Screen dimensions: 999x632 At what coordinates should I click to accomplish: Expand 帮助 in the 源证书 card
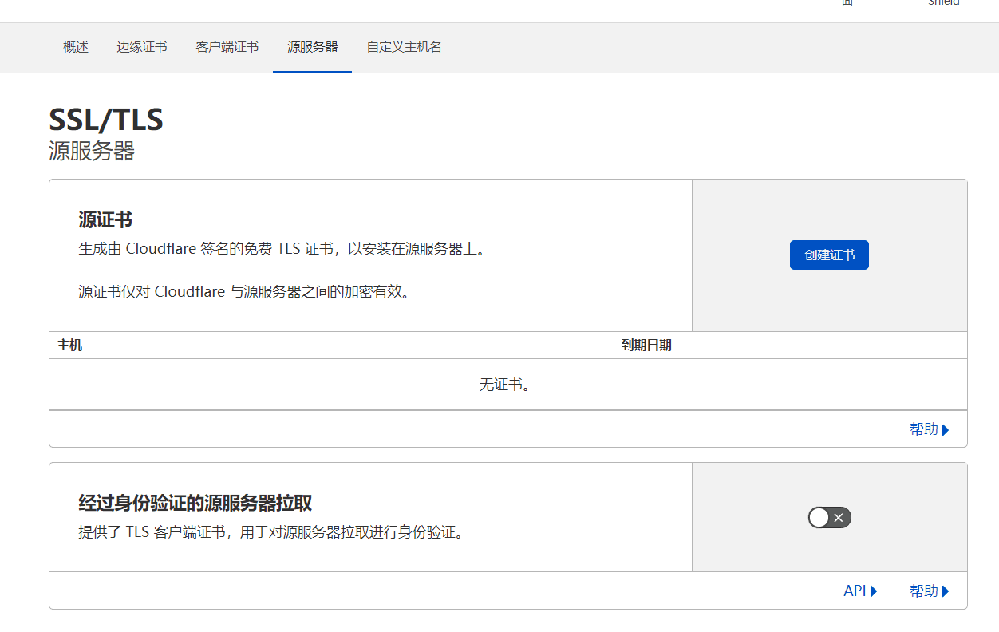[x=923, y=429]
